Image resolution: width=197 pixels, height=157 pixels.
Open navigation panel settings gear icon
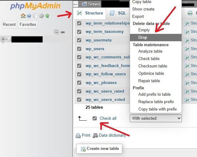(41, 16)
